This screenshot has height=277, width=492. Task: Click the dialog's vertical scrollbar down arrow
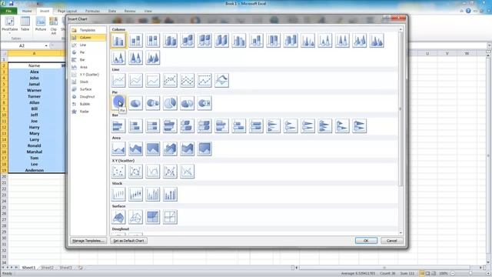(401, 233)
